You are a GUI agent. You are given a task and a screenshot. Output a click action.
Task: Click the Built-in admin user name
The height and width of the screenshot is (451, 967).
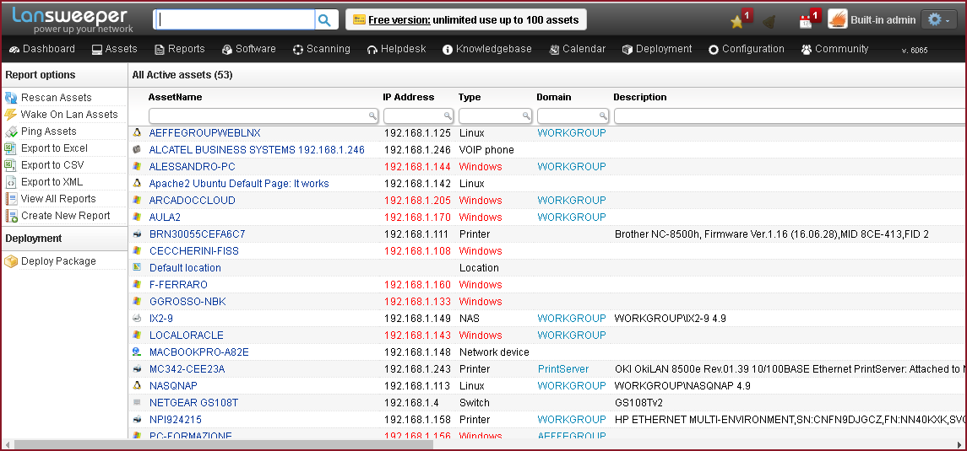click(883, 19)
